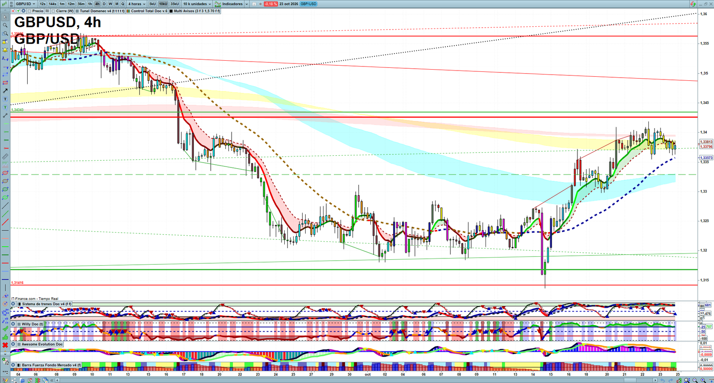Viewport: 714px width, 383px height.
Task: Open the Indicadores panel
Action: click(x=229, y=4)
